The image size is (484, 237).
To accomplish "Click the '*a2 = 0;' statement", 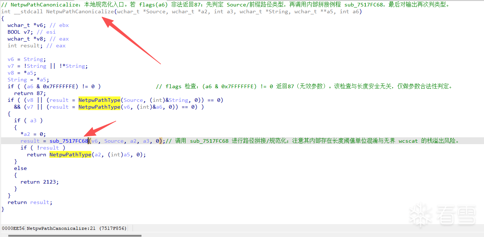I will pyautogui.click(x=33, y=134).
